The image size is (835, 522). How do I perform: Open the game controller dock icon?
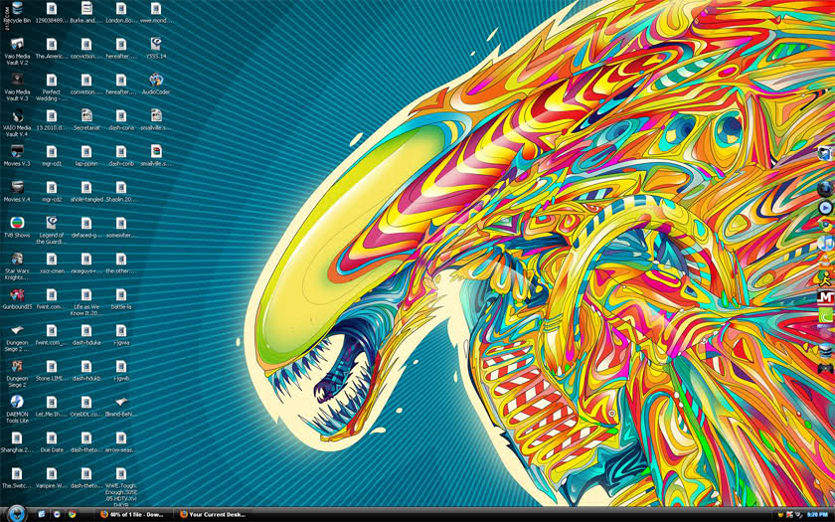tap(825, 368)
